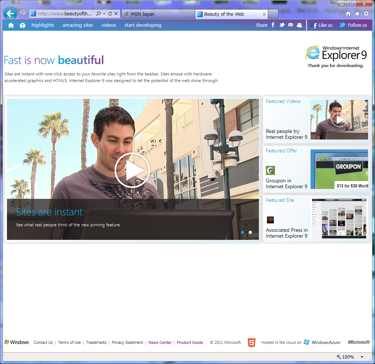
Task: Click the Featured Offer heading
Action: click(x=282, y=151)
